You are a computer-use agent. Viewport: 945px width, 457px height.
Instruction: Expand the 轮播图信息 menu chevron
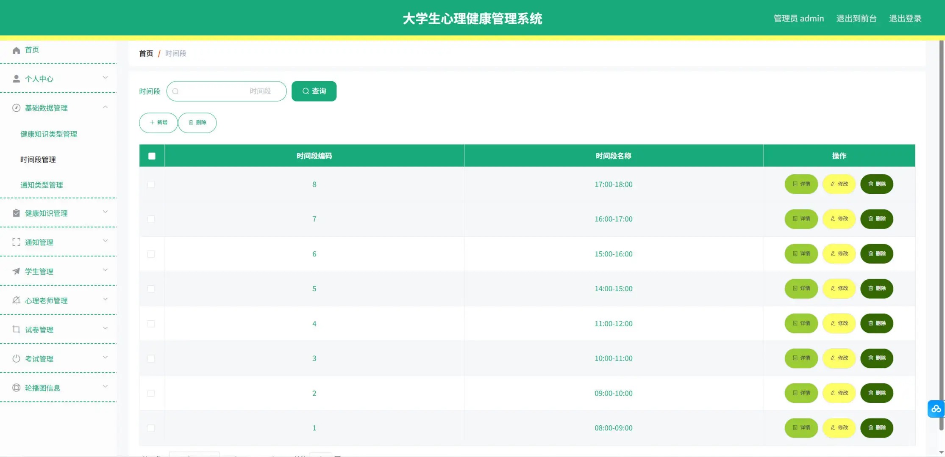point(105,387)
